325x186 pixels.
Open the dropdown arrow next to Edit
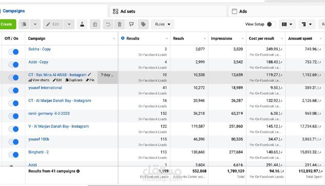tap(69, 24)
